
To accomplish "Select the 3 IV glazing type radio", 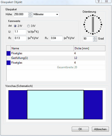I will 28,26.
